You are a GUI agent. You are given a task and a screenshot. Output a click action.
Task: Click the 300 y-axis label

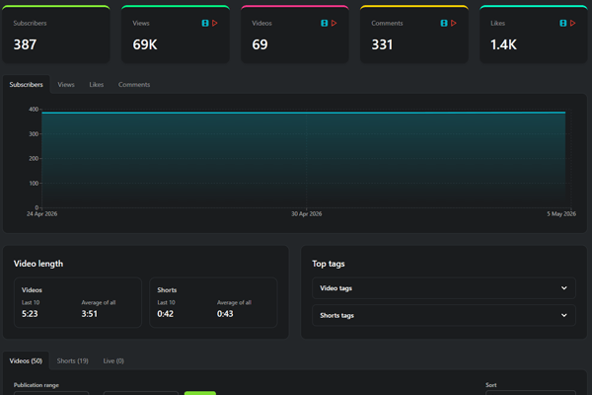(34, 134)
